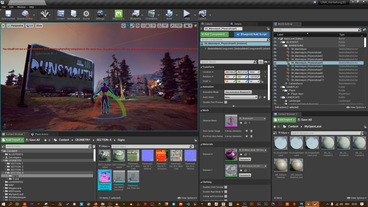Click the Build toolbar icon
This screenshot has height=207, width=368.
169,15
